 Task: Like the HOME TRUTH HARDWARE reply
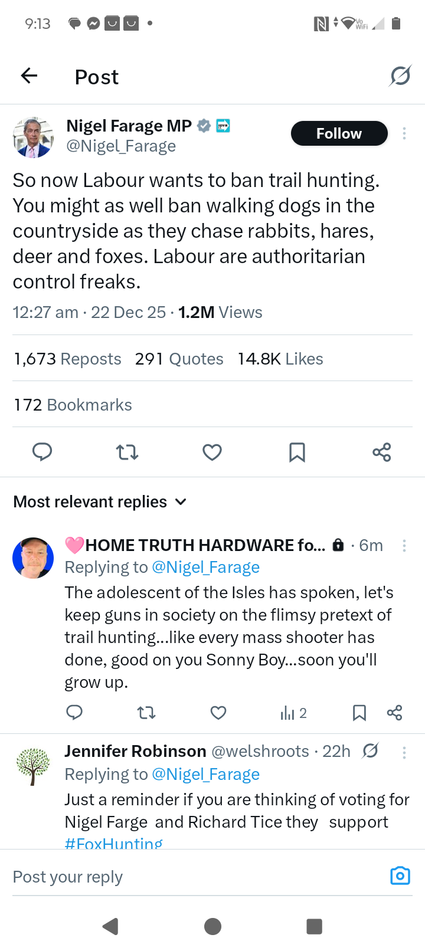[218, 713]
